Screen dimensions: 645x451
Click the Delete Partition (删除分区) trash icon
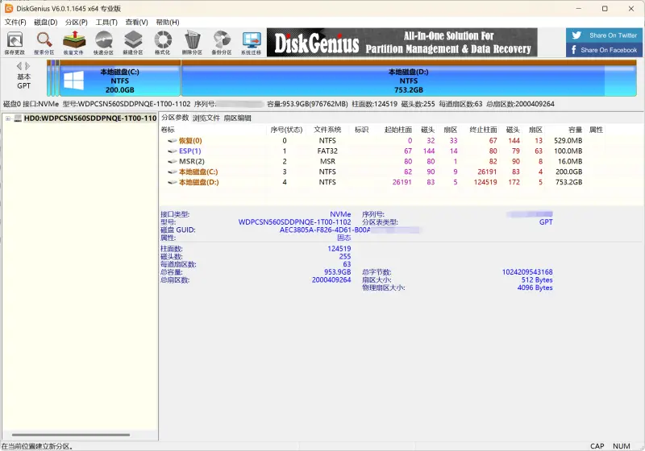[192, 43]
